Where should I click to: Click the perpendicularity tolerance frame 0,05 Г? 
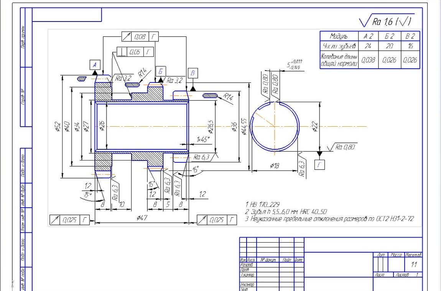click(135, 51)
